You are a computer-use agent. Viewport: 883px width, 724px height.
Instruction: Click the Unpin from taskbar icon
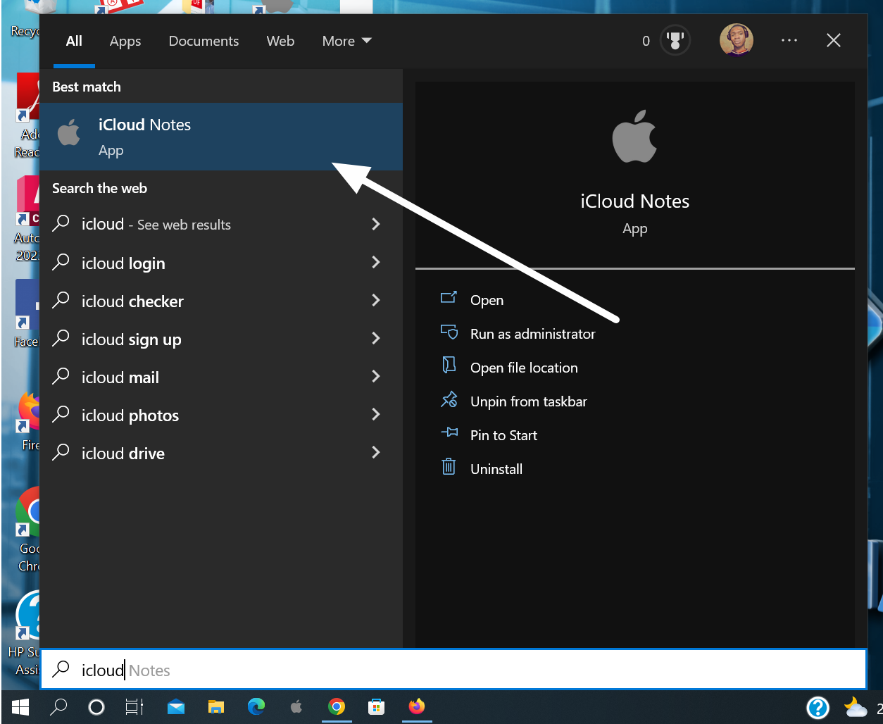coord(449,400)
